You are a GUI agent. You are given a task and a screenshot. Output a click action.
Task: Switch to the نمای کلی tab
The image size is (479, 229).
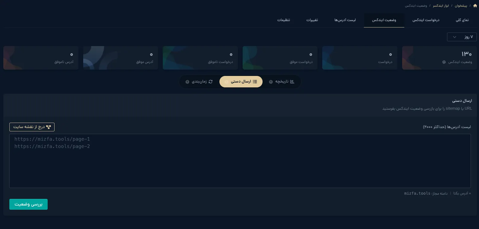(x=462, y=20)
